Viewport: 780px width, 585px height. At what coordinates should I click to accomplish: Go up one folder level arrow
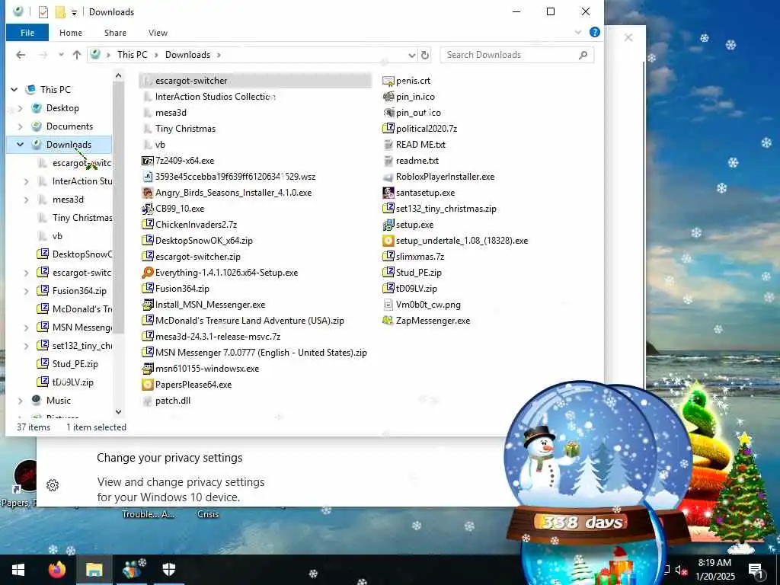pyautogui.click(x=77, y=55)
